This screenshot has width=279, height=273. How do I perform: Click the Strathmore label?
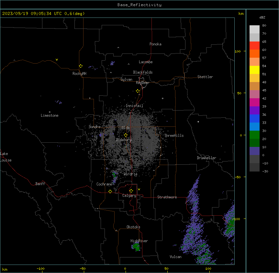pyautogui.click(x=167, y=197)
